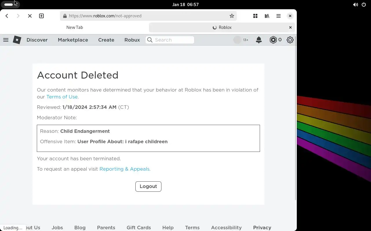The height and width of the screenshot is (231, 371).
Task: Click the 13+ age label
Action: click(245, 40)
